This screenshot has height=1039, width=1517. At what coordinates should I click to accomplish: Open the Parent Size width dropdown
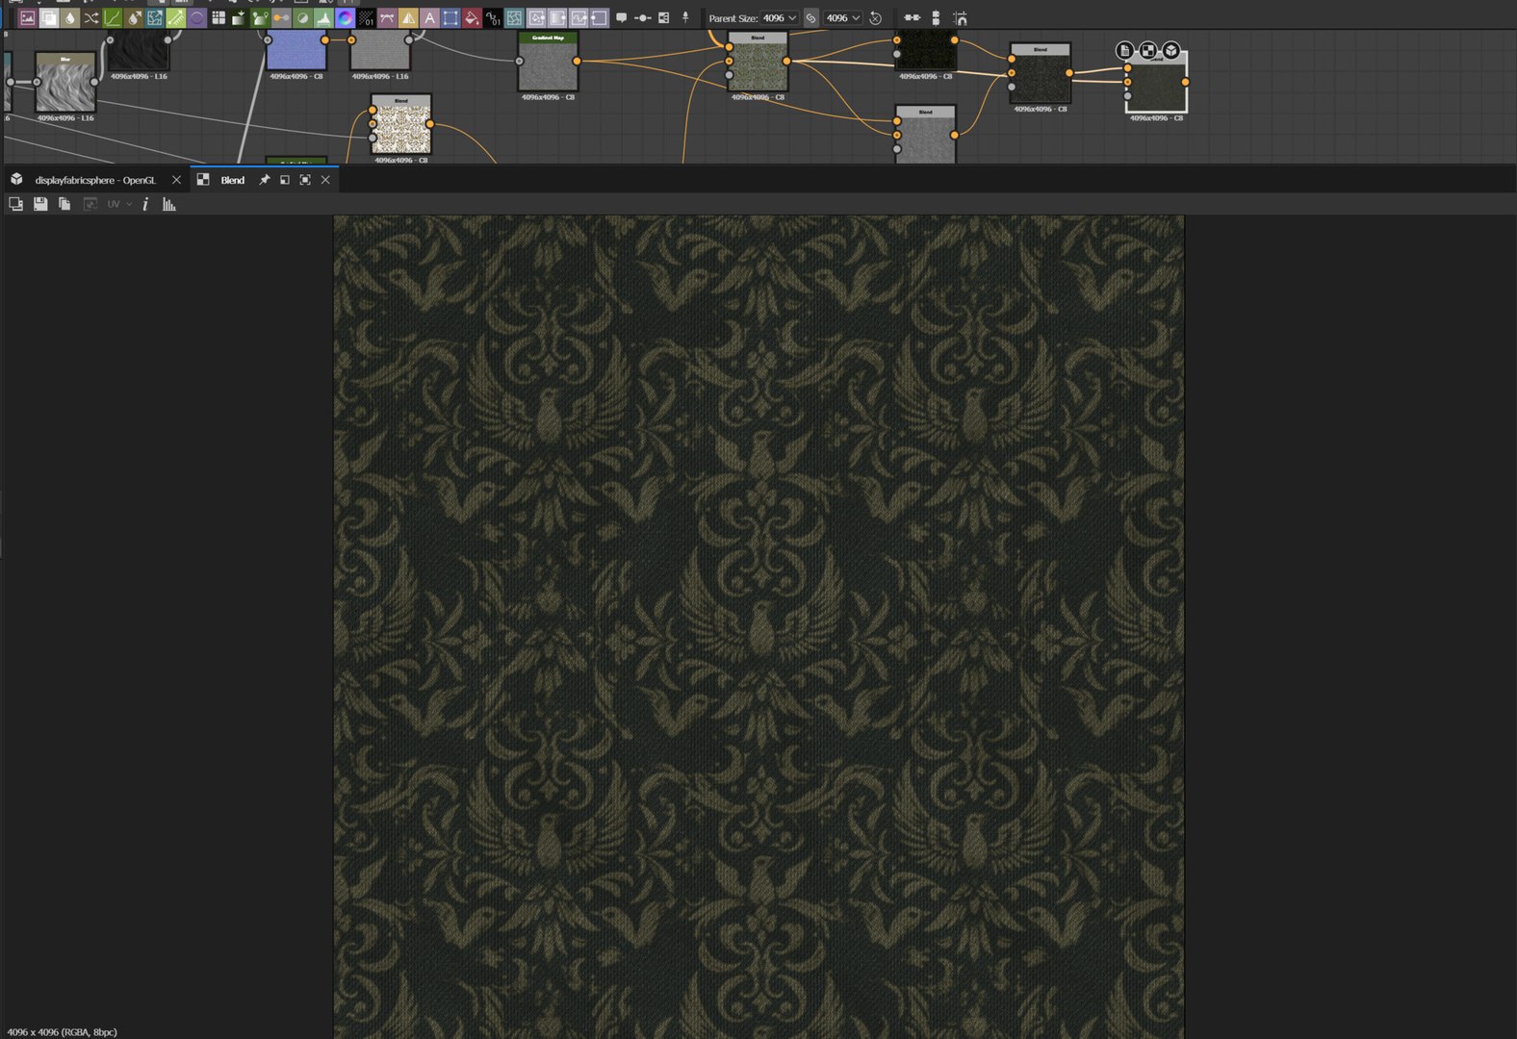coord(780,18)
